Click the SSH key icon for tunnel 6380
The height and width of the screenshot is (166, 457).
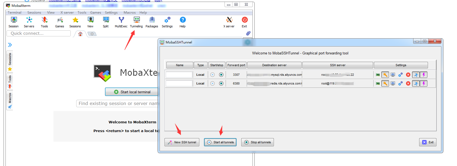pyautogui.click(x=385, y=83)
